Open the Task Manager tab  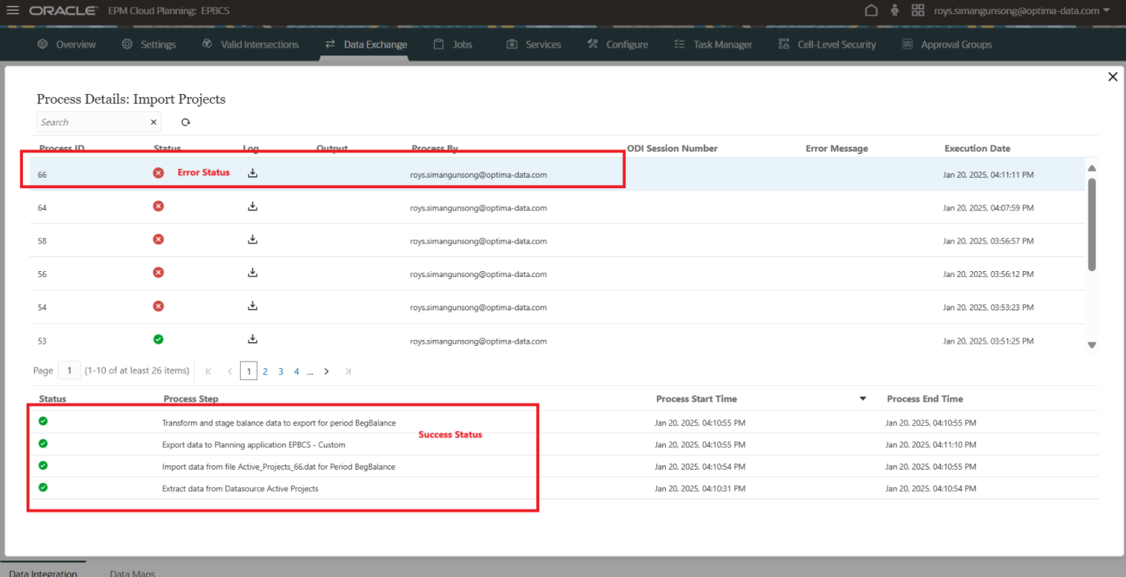[713, 44]
